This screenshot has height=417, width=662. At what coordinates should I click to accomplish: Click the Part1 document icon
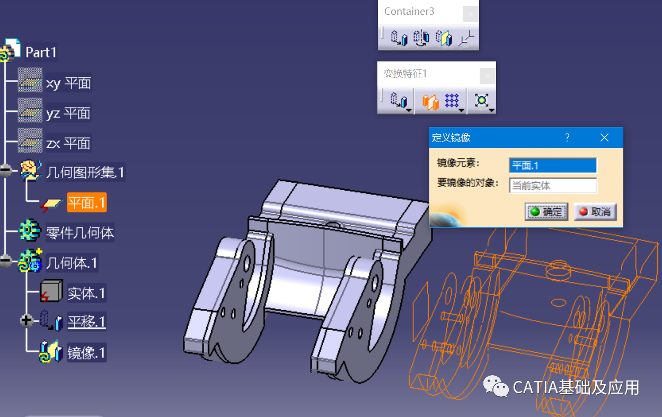(x=11, y=51)
